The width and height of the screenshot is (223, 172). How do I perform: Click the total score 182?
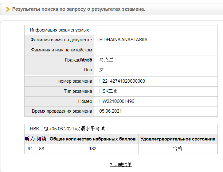(92, 149)
